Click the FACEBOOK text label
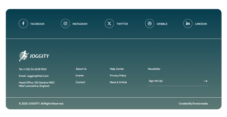The width and height of the screenshot is (227, 117). click(37, 24)
